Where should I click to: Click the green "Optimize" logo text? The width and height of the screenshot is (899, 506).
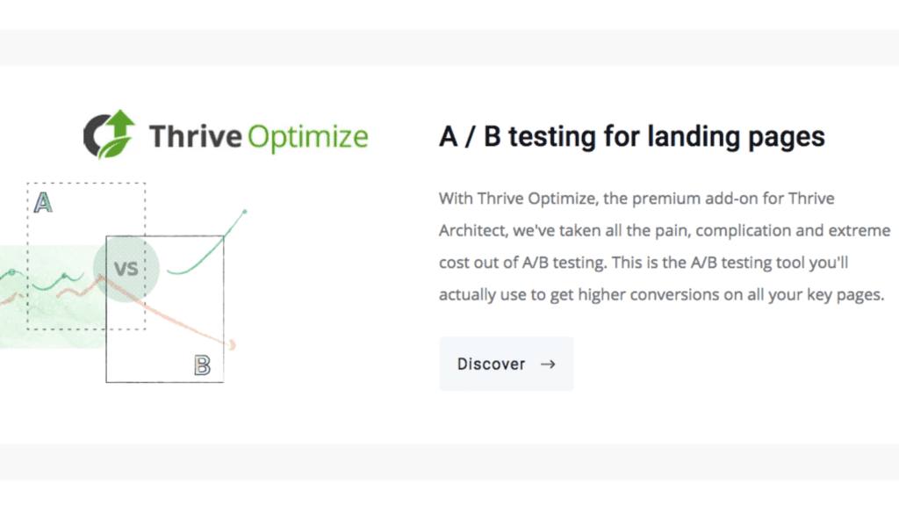tap(308, 137)
